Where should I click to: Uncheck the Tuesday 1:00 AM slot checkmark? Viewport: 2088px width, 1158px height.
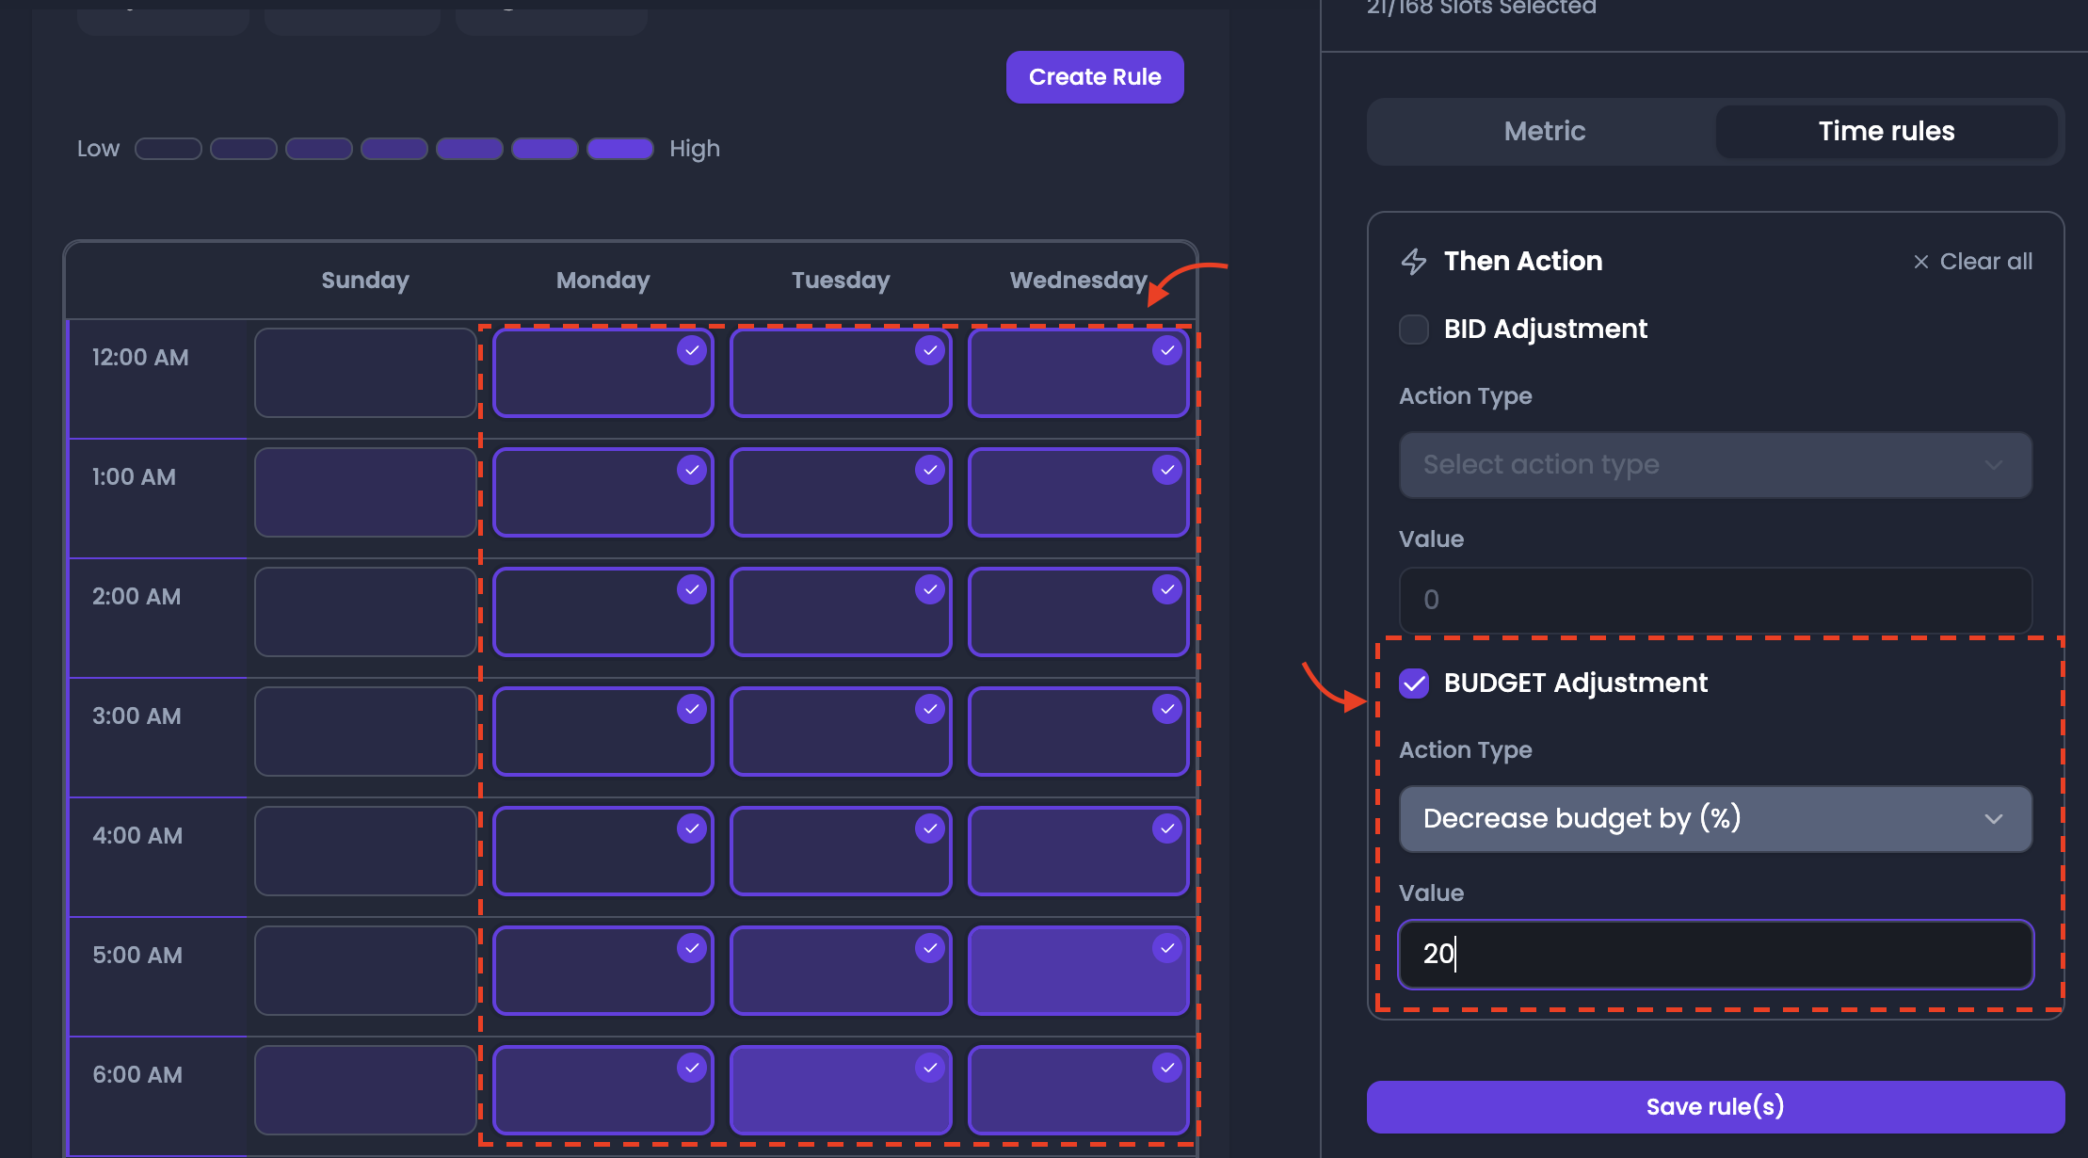point(930,471)
